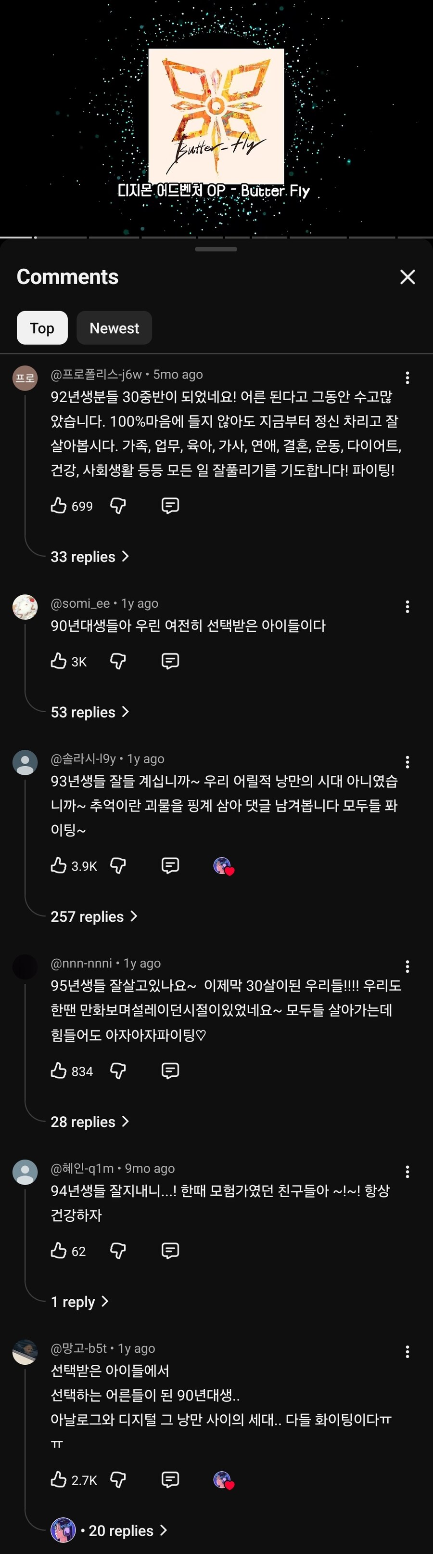The image size is (433, 1554).
Task: Expand the 257 replies thread
Action: 93,916
